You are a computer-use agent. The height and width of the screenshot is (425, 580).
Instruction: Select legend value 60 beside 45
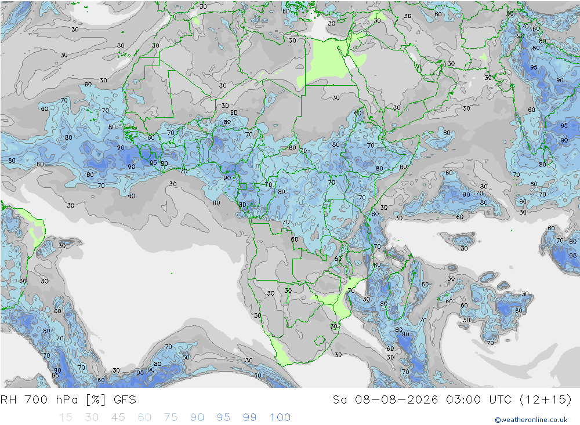(144, 417)
